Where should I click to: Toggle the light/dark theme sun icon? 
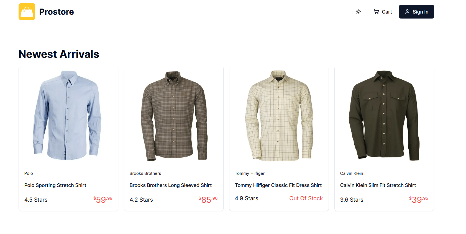[x=358, y=12]
